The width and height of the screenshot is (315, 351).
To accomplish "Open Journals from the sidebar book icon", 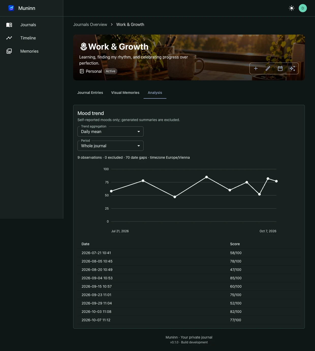I will coord(9,25).
